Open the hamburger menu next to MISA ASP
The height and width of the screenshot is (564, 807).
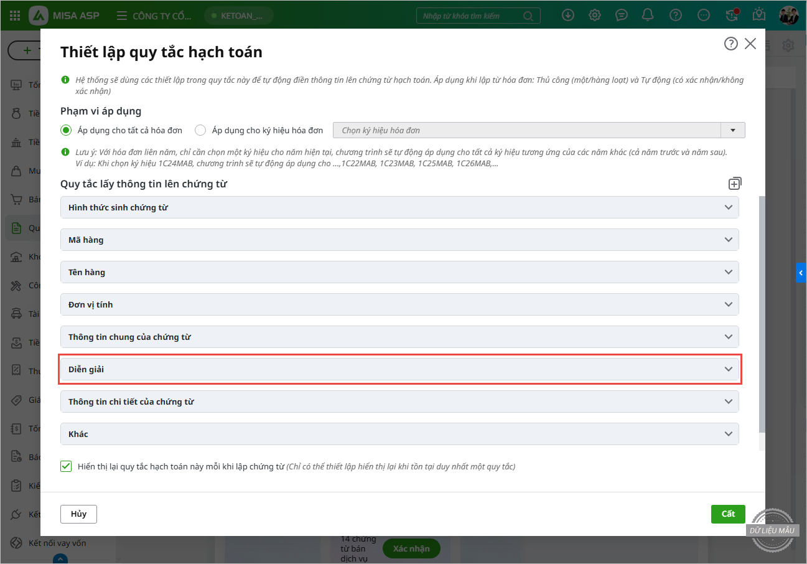(122, 16)
